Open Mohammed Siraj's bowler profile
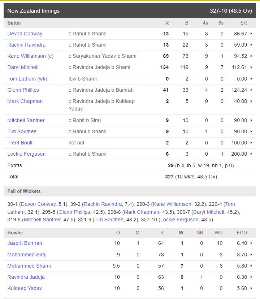The height and width of the screenshot is (299, 260). [x=27, y=254]
